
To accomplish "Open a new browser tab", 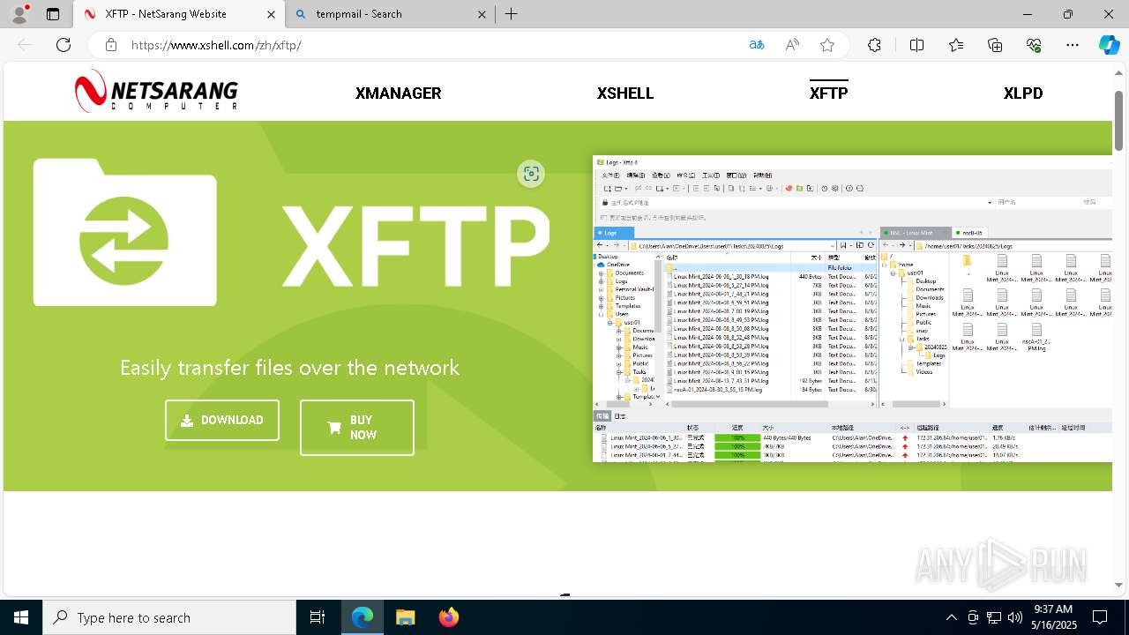I will click(x=512, y=14).
